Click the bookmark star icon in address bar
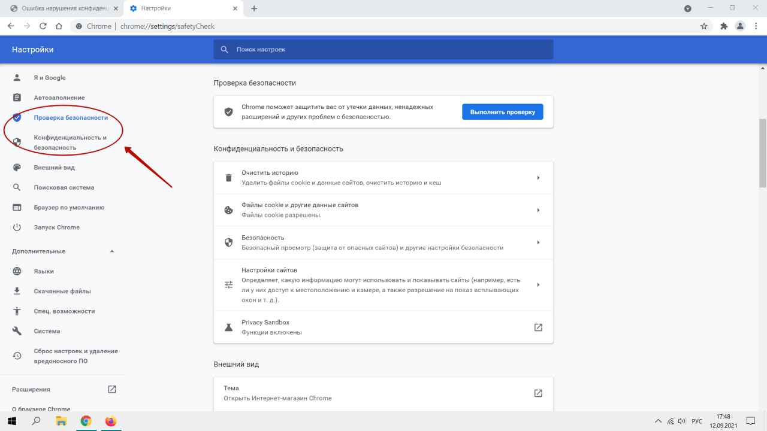Image resolution: width=767 pixels, height=431 pixels. (x=704, y=26)
